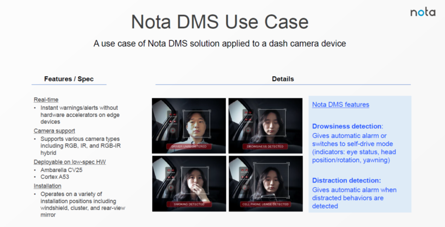Select the Drowsiness Detected camera image
The width and height of the screenshot is (445, 227).
(265, 126)
